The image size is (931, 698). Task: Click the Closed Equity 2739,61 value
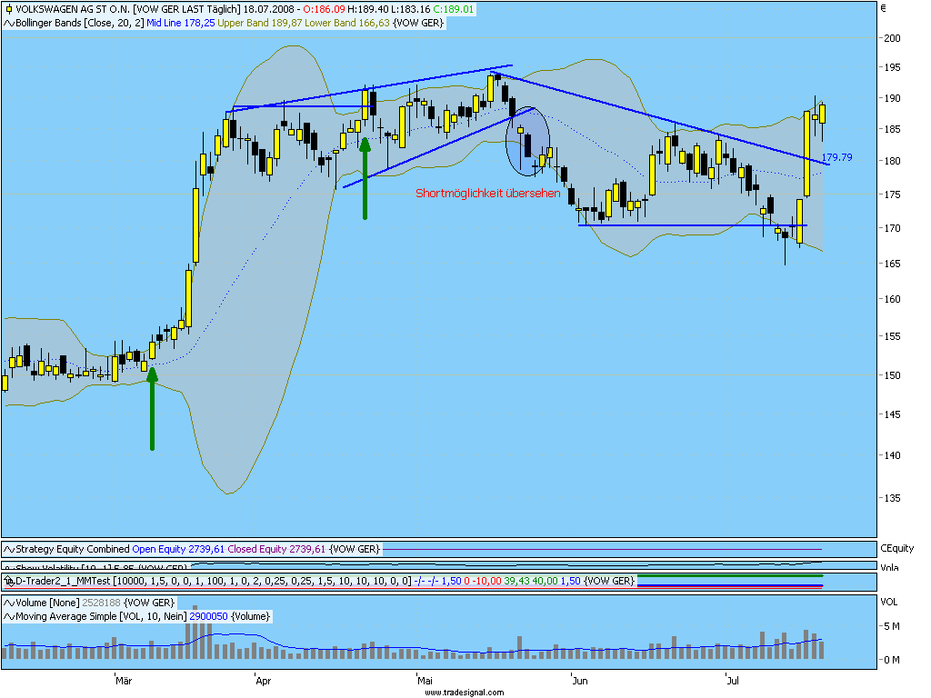click(x=276, y=549)
